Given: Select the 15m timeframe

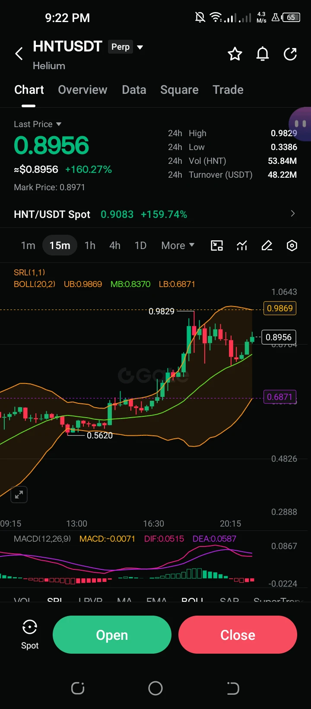Looking at the screenshot, I should 60,246.
